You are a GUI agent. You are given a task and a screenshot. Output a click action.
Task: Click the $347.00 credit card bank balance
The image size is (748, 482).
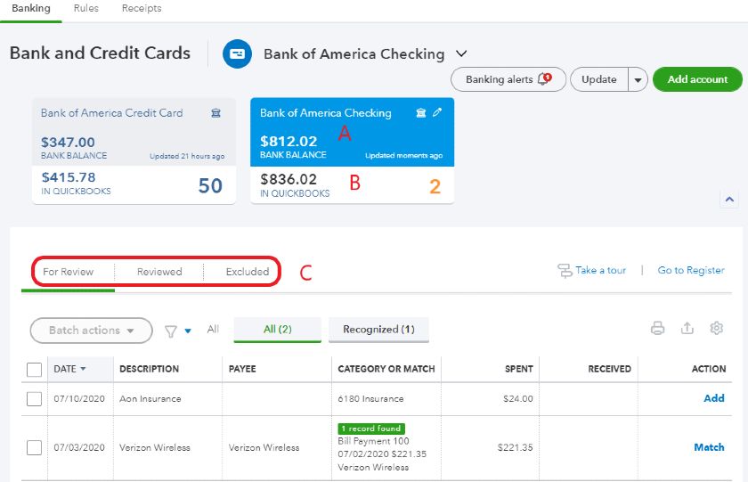tap(68, 143)
